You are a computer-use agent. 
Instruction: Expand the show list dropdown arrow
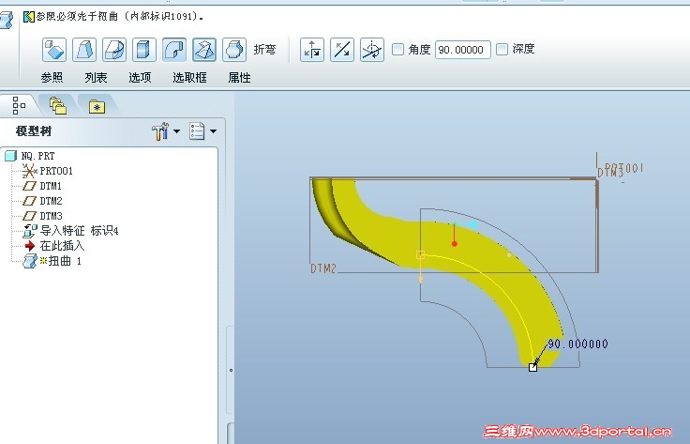pyautogui.click(x=213, y=130)
